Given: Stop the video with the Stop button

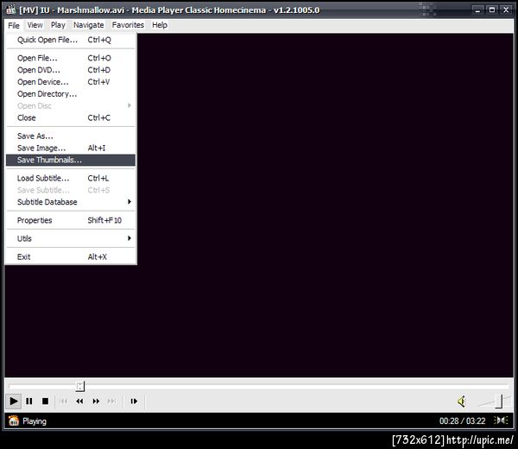Looking at the screenshot, I should click(45, 402).
